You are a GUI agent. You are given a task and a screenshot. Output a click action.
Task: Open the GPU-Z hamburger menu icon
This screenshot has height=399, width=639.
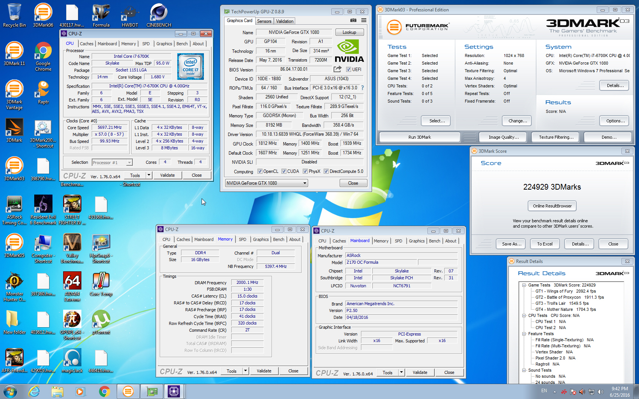pyautogui.click(x=364, y=21)
